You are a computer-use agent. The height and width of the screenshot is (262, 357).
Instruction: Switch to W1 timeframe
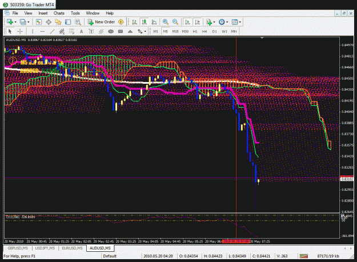coord(224,31)
